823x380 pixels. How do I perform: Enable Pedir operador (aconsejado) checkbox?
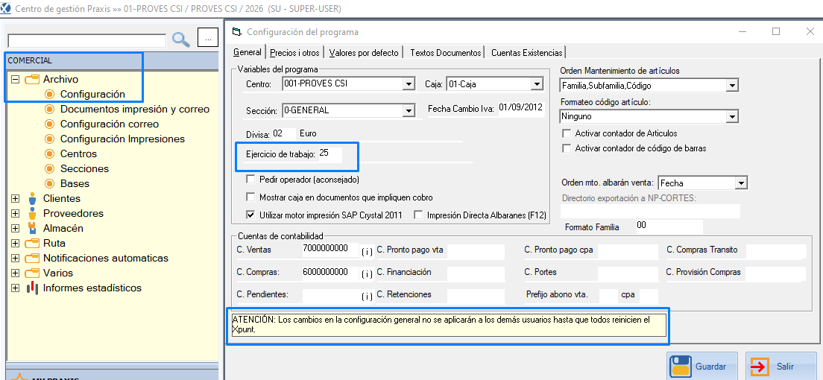point(250,180)
